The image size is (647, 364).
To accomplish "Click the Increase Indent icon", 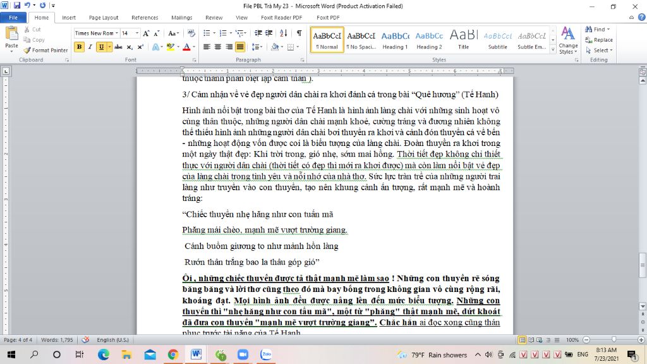I will [269, 33].
